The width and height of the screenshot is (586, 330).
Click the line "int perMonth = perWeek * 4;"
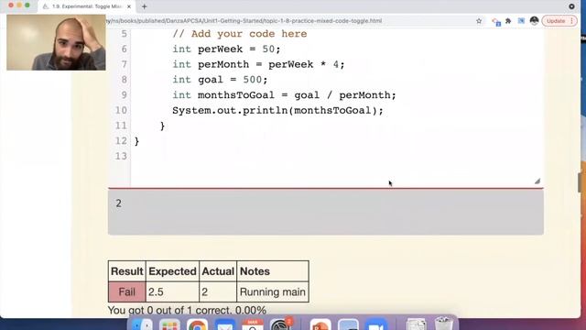point(258,64)
